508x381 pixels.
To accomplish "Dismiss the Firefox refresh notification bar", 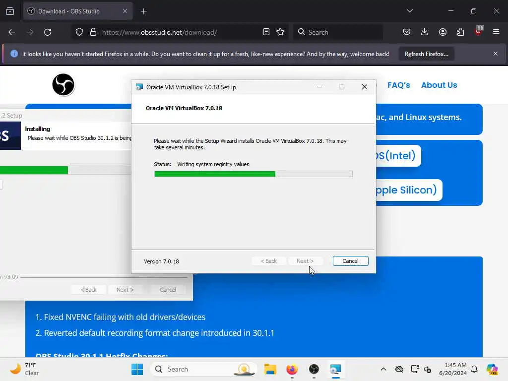I will 496,54.
